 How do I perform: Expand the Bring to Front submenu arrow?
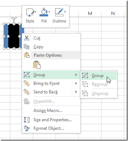[x=76, y=83]
